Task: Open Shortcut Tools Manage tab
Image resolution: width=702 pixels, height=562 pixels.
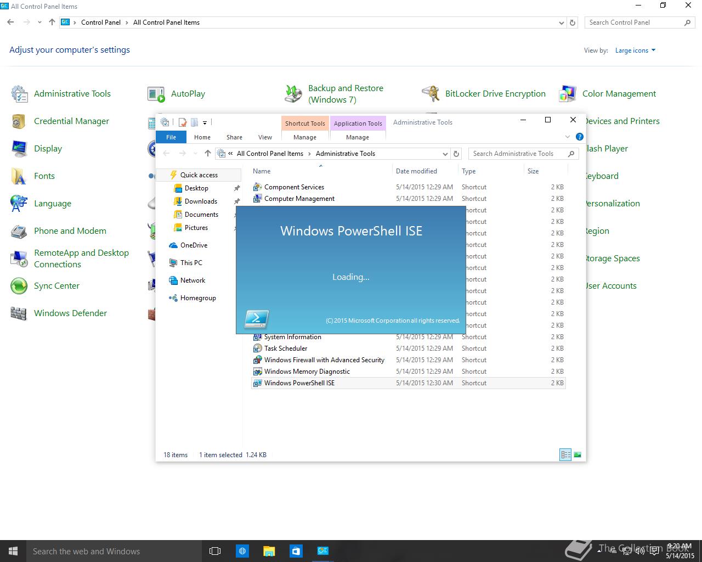Action: click(305, 137)
